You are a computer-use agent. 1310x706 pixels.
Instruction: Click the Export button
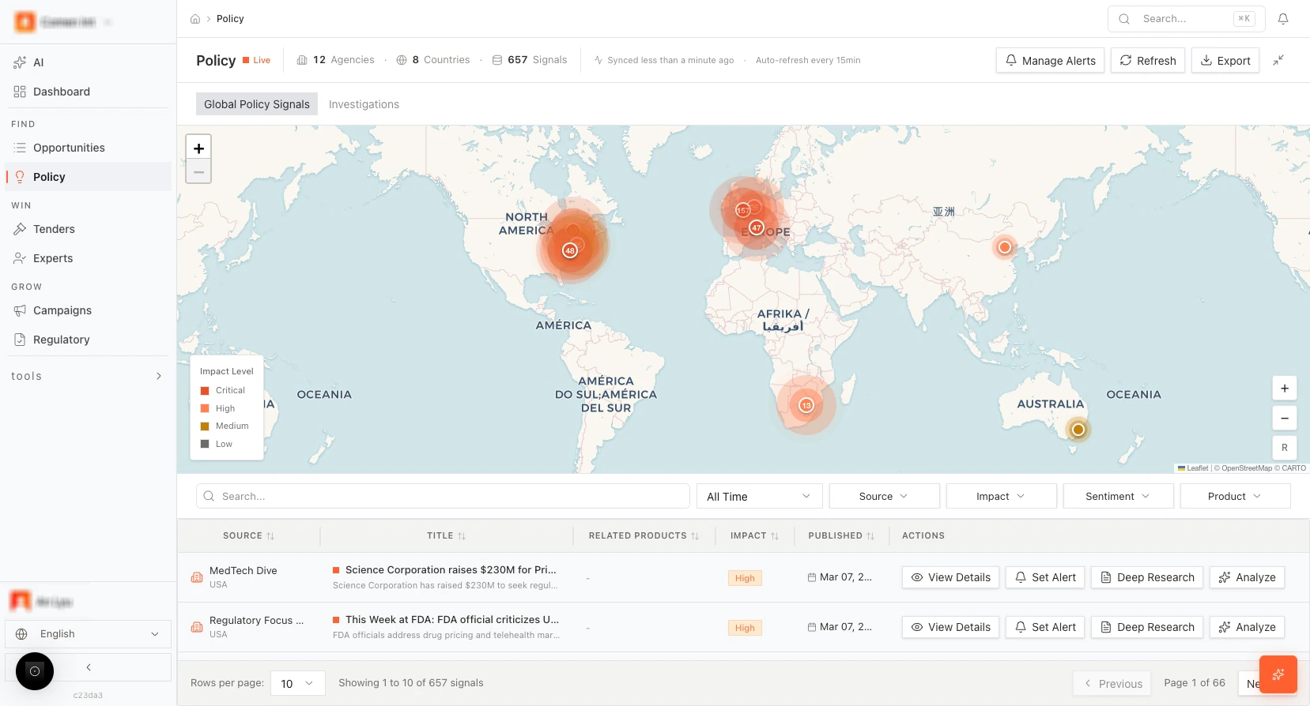[1225, 60]
